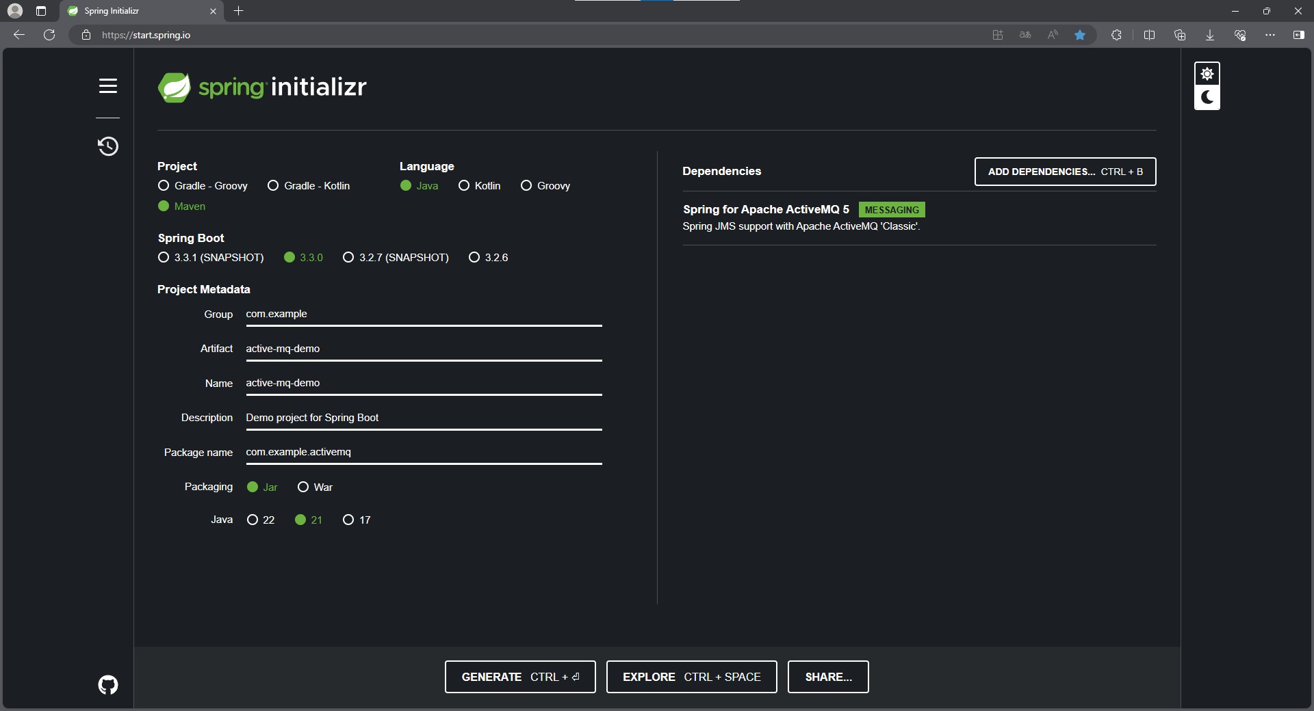The image size is (1314, 711).
Task: Select Spring Boot 3.2.7 (SNAPSHOT)
Action: tap(396, 258)
